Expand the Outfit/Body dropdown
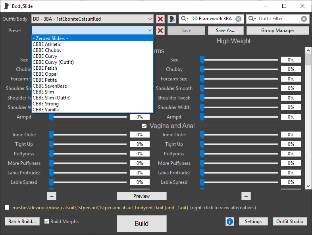Screen dimensions: 312x235 coord(150,19)
